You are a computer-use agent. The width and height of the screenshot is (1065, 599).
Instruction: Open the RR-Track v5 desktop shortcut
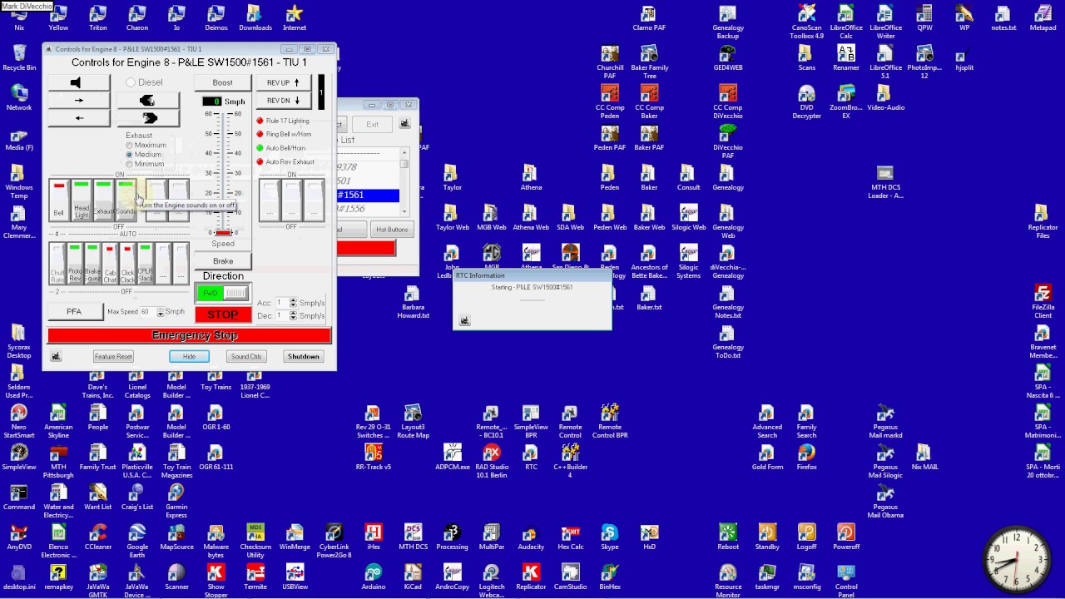374,453
